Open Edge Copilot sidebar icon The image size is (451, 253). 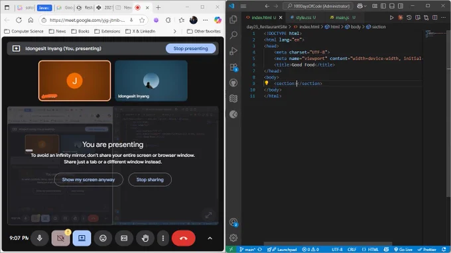[218, 20]
